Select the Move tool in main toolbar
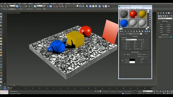The height and width of the screenshot is (97, 173). (x=29, y=6)
